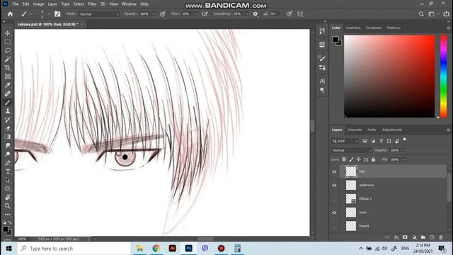This screenshot has width=453, height=255.
Task: Turn layer filtering on or off
Action: coord(404,140)
